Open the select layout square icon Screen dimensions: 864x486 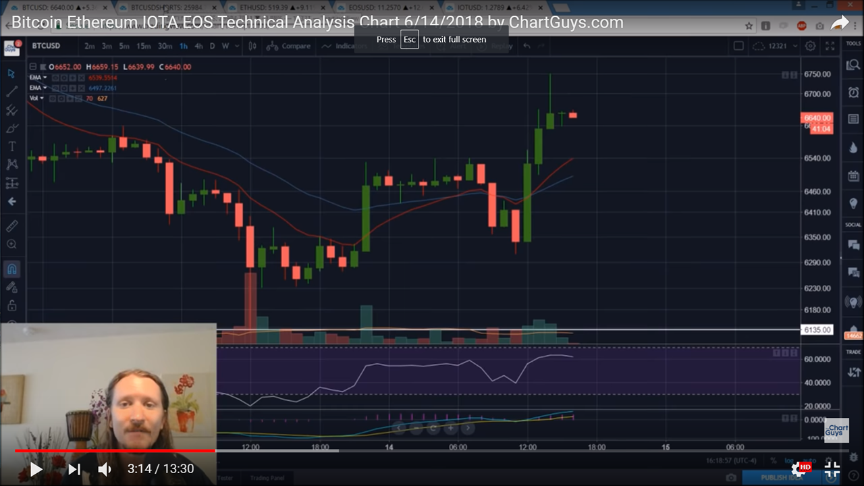click(x=738, y=46)
